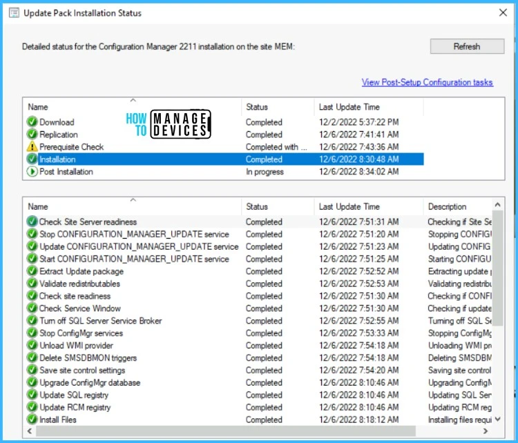Sort bottom list by Description column header
Image resolution: width=518 pixels, height=443 pixels.
pos(458,206)
